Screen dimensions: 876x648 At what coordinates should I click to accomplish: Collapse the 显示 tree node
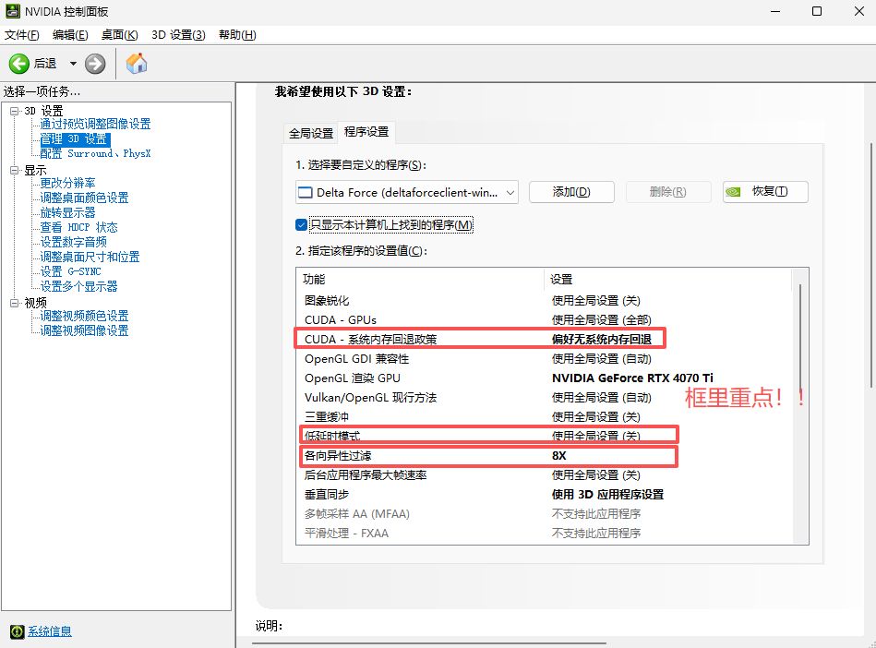(x=15, y=171)
